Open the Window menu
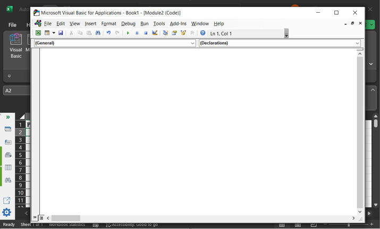This screenshot has height=229, width=380. pos(200,24)
